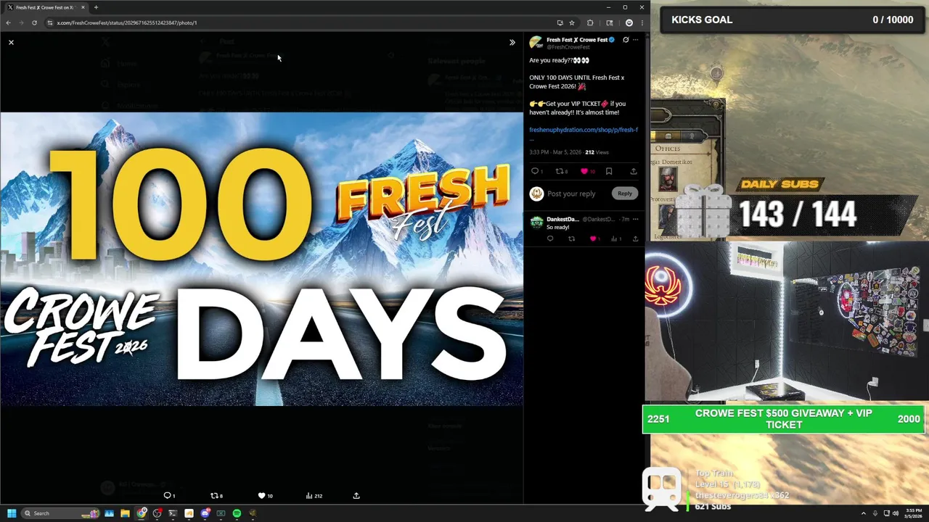Open the browser extensions puzzle icon
Viewport: 929px width, 522px height.
point(590,22)
